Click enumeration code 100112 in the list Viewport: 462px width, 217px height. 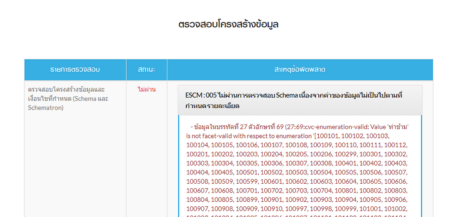(397, 145)
